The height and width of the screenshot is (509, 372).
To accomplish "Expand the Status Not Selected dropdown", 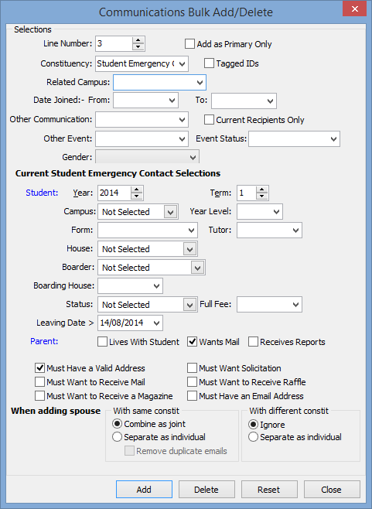I will (x=190, y=305).
